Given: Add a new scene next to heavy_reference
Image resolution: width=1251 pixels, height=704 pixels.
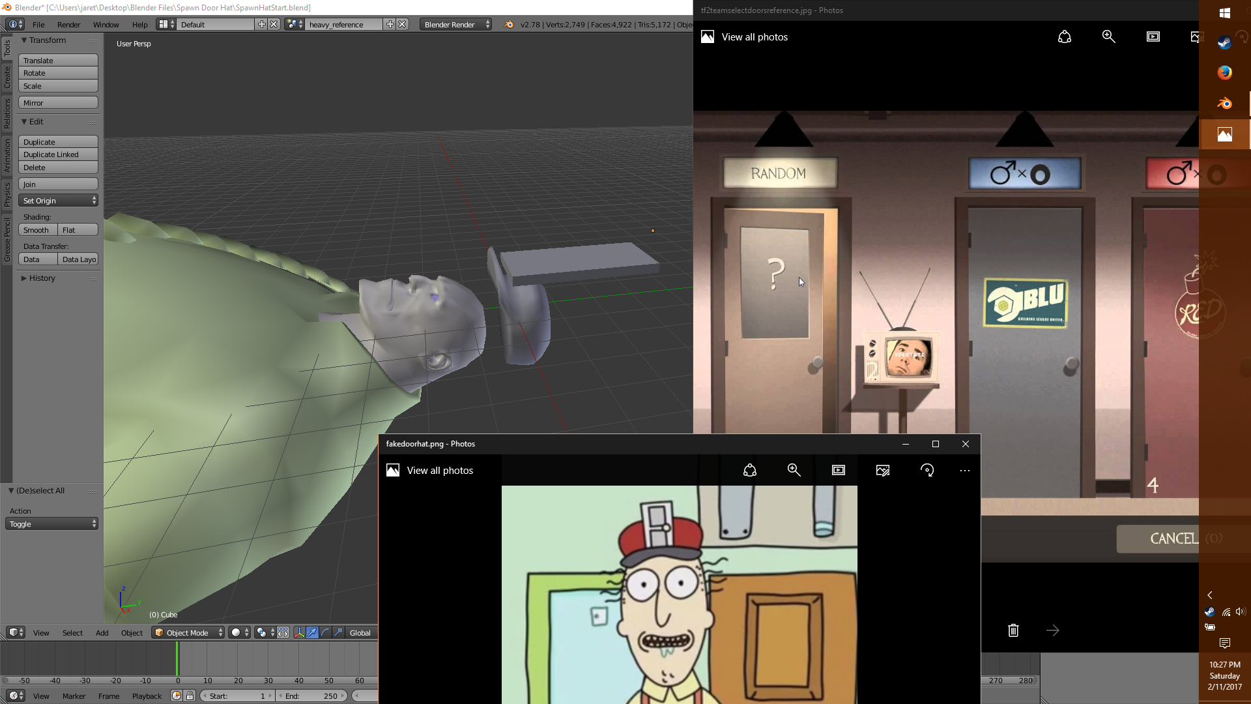Looking at the screenshot, I should (390, 24).
